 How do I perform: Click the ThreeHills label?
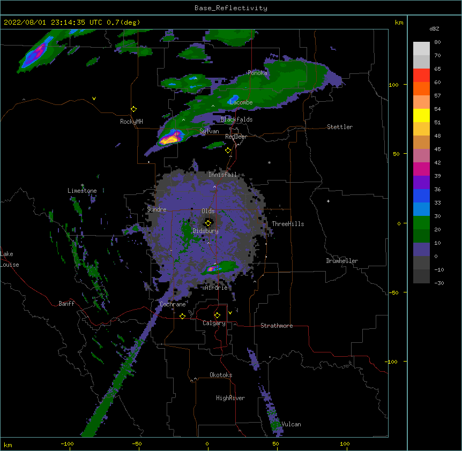(288, 224)
